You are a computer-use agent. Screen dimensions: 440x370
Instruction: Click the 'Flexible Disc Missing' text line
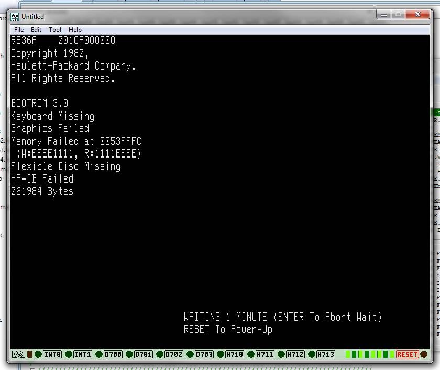[65, 166]
